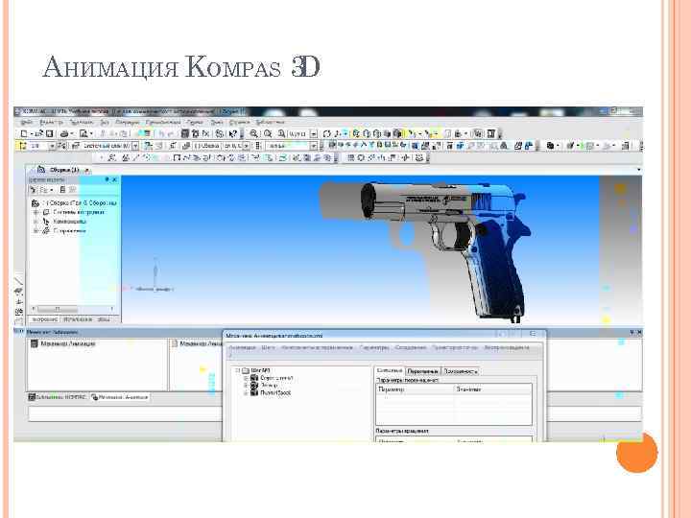
Task: Select the Сборка root tree item
Action: 74,203
